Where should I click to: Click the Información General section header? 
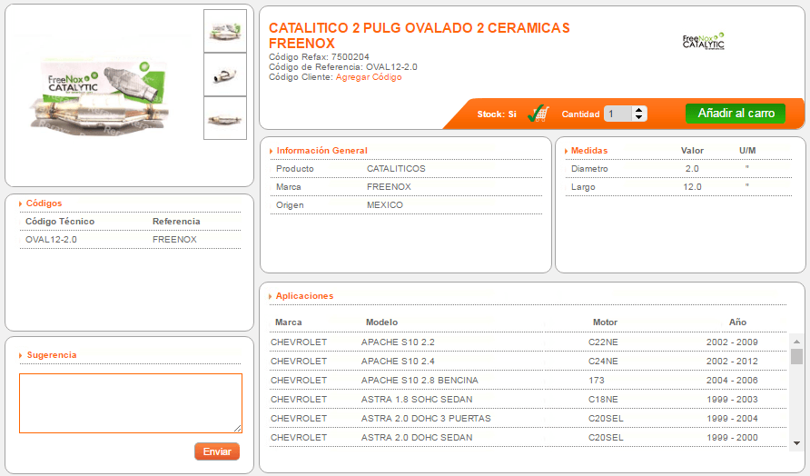(321, 151)
